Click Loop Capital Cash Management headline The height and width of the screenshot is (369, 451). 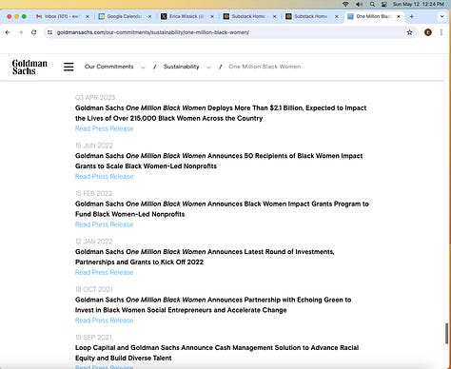(x=217, y=353)
